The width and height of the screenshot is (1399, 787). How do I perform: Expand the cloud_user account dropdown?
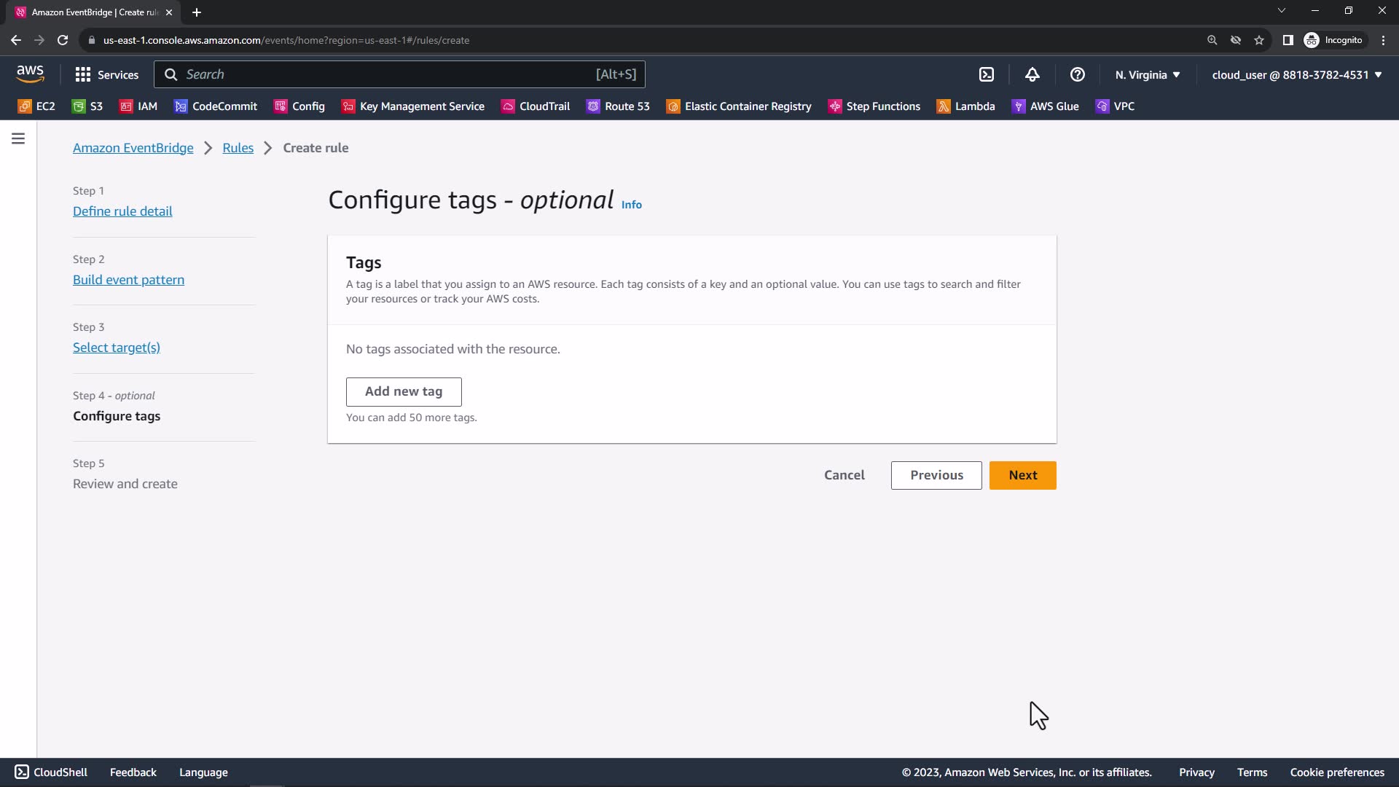[x=1297, y=74]
